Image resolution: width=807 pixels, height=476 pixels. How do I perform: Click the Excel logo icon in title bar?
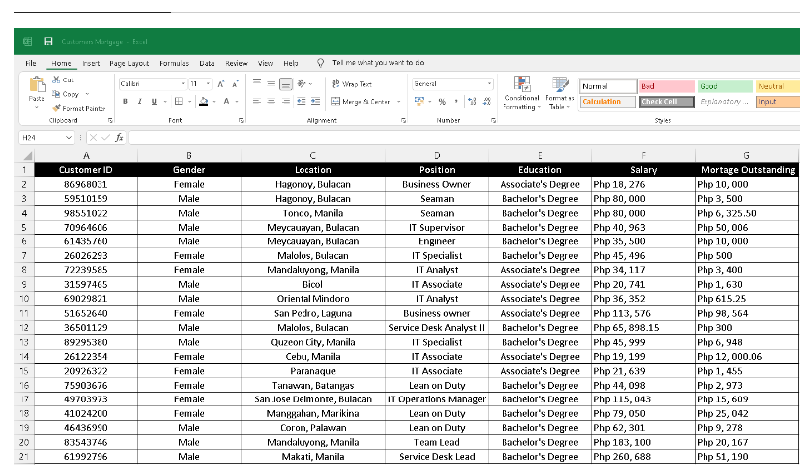pyautogui.click(x=27, y=41)
